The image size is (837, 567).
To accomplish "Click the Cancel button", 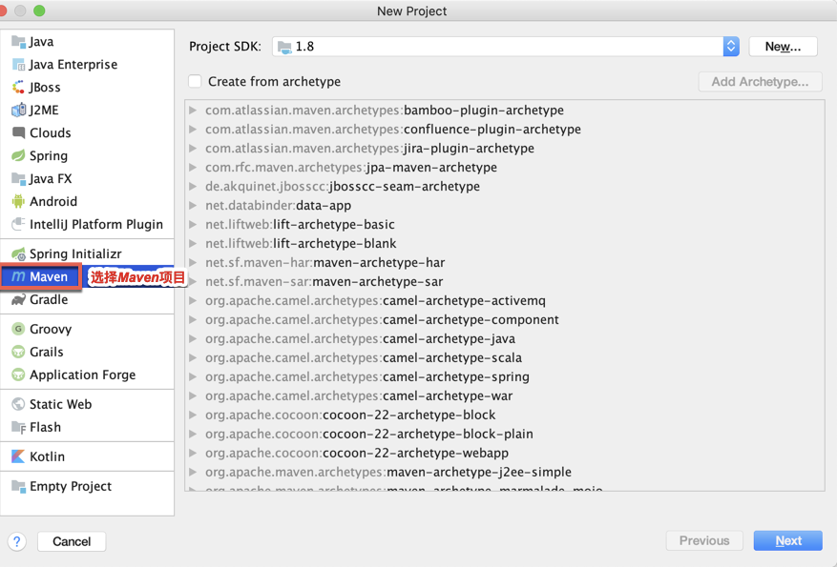I will pyautogui.click(x=72, y=541).
